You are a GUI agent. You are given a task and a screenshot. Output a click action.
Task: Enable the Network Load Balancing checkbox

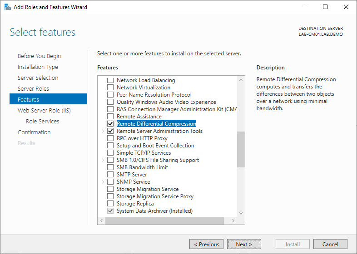110,80
